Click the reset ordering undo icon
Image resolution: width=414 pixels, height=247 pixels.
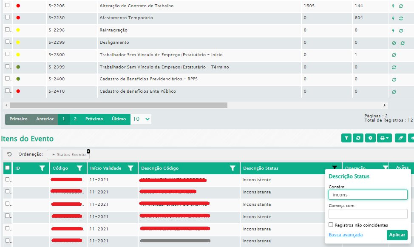point(9,154)
